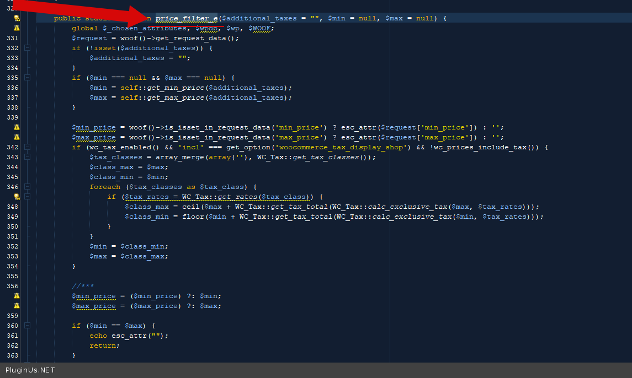This screenshot has width=632, height=378.
Task: Click warning icon next to $min_price ternary assignment
Action: coord(17,296)
